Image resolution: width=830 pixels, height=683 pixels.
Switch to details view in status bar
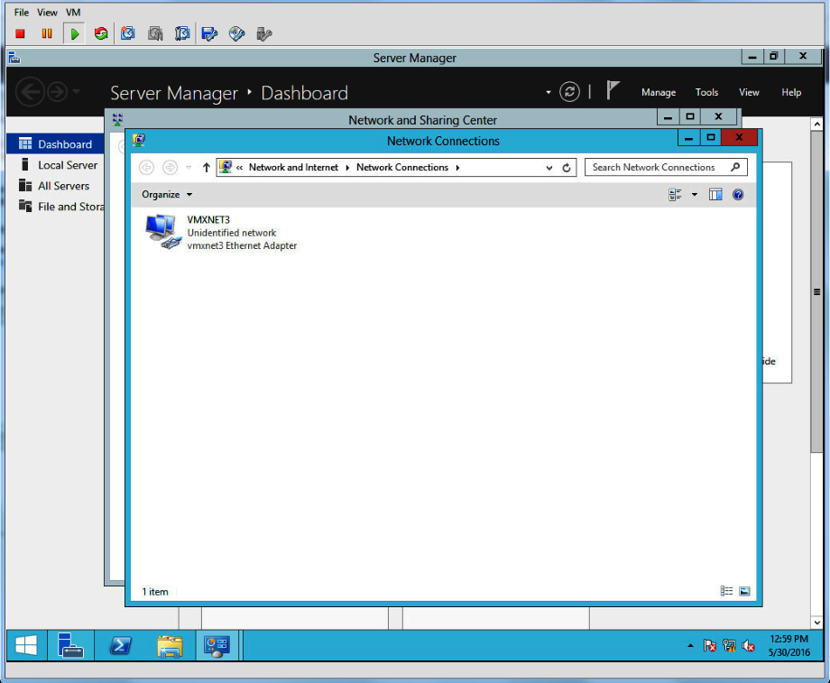(726, 591)
